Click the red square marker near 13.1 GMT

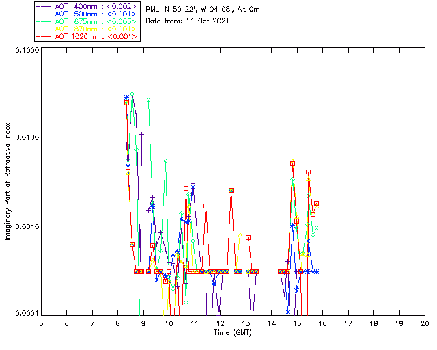click(x=248, y=237)
